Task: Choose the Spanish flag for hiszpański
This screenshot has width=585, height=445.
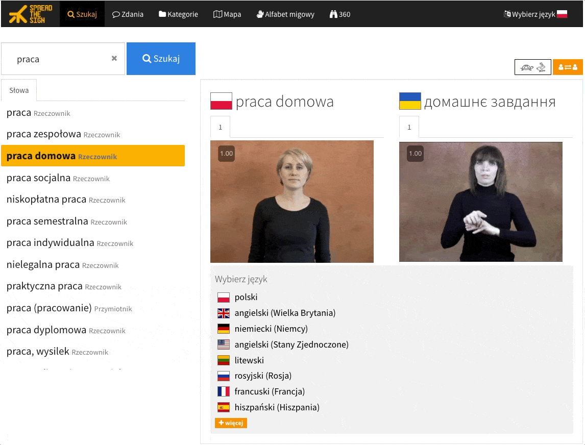Action: click(x=224, y=407)
